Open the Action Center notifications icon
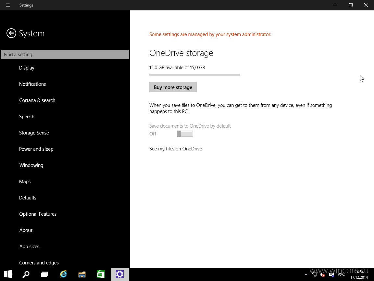The height and width of the screenshot is (281, 374). pos(331,275)
